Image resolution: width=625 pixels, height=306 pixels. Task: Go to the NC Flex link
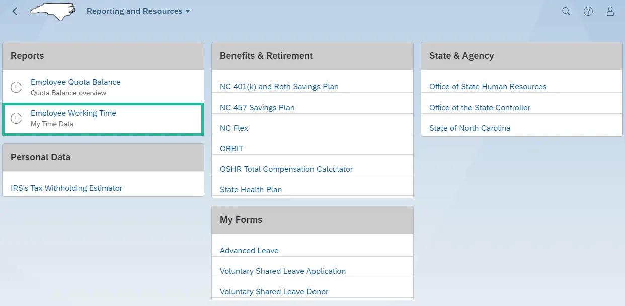(234, 128)
